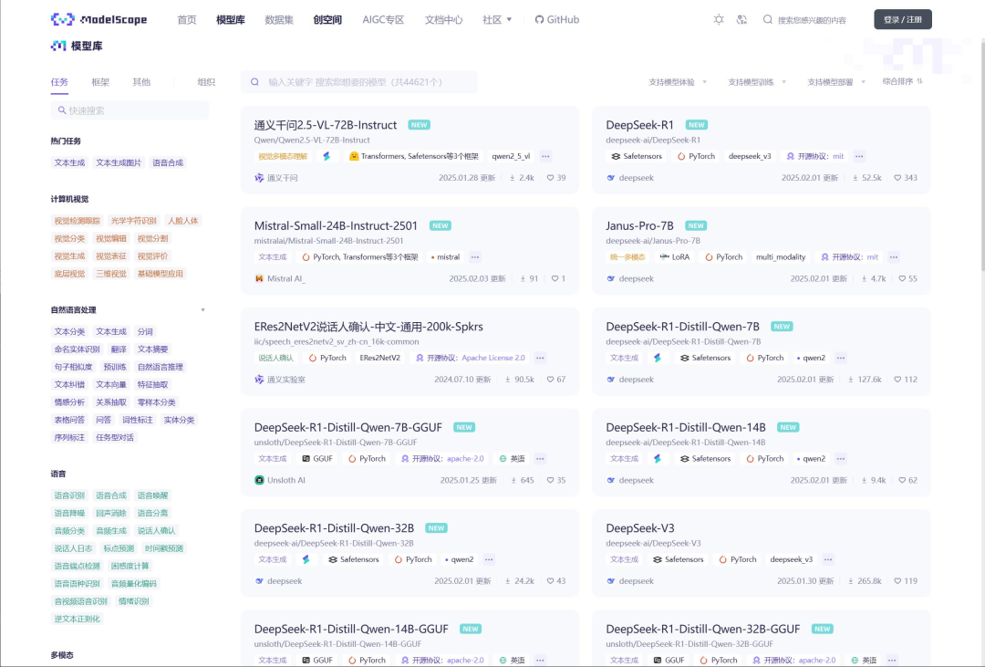Screen dimensions: 985x667
Task: Click the 快速搜索 sidebar search field
Action: [130, 110]
